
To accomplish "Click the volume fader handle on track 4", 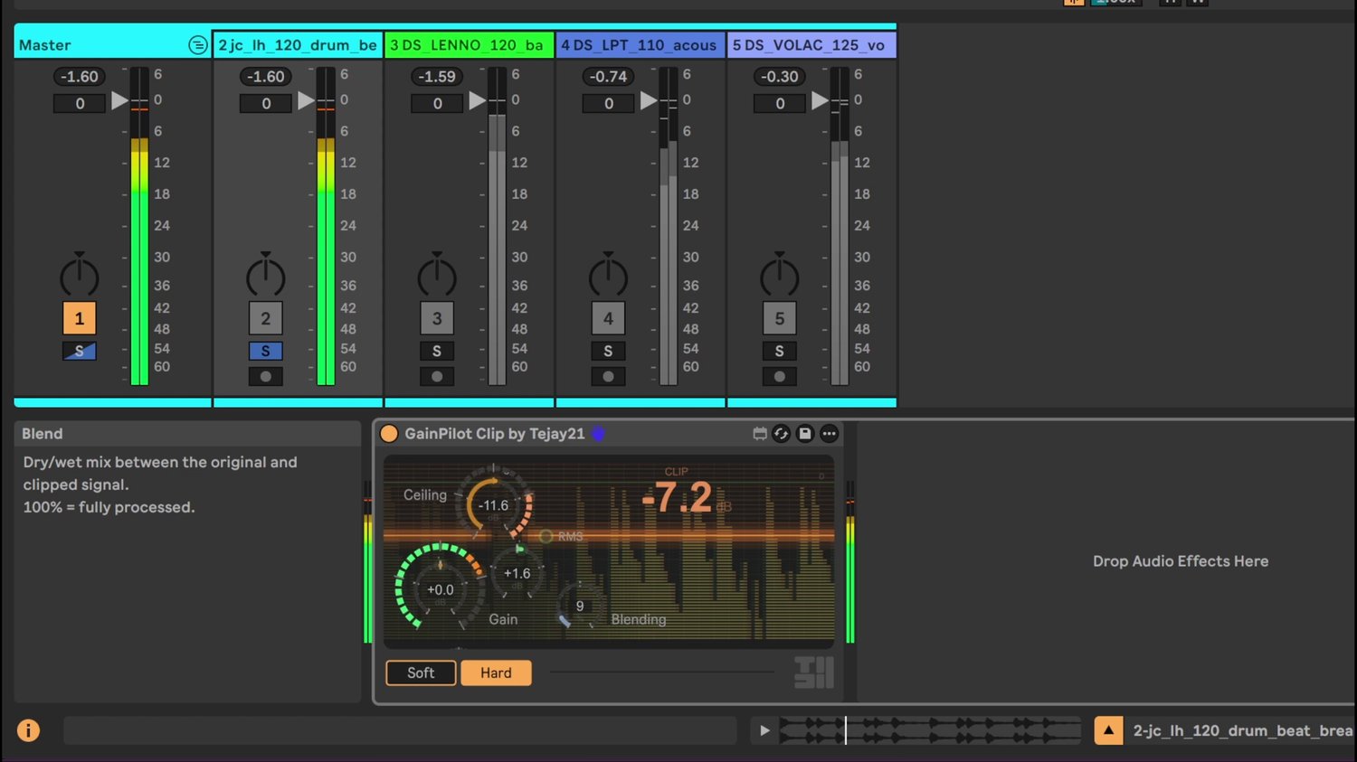I will coord(648,101).
